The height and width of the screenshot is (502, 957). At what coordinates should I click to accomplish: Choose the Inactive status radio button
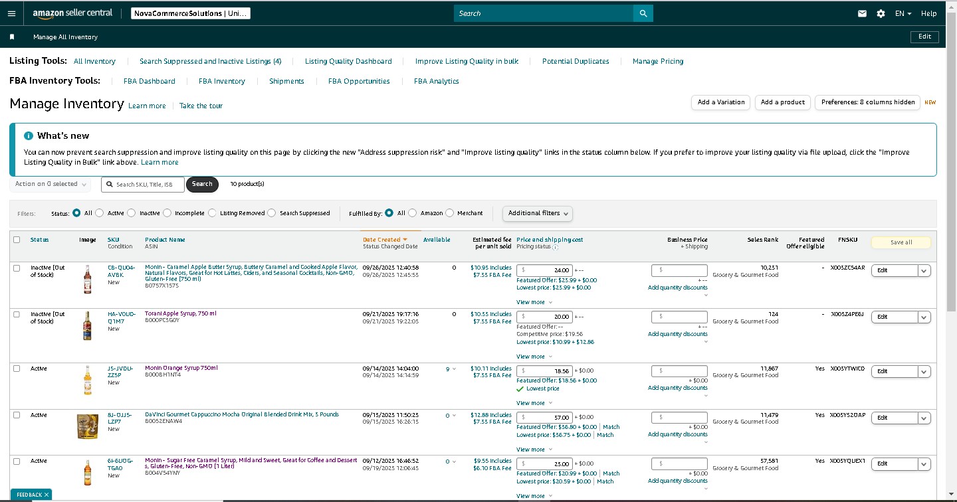tap(132, 213)
